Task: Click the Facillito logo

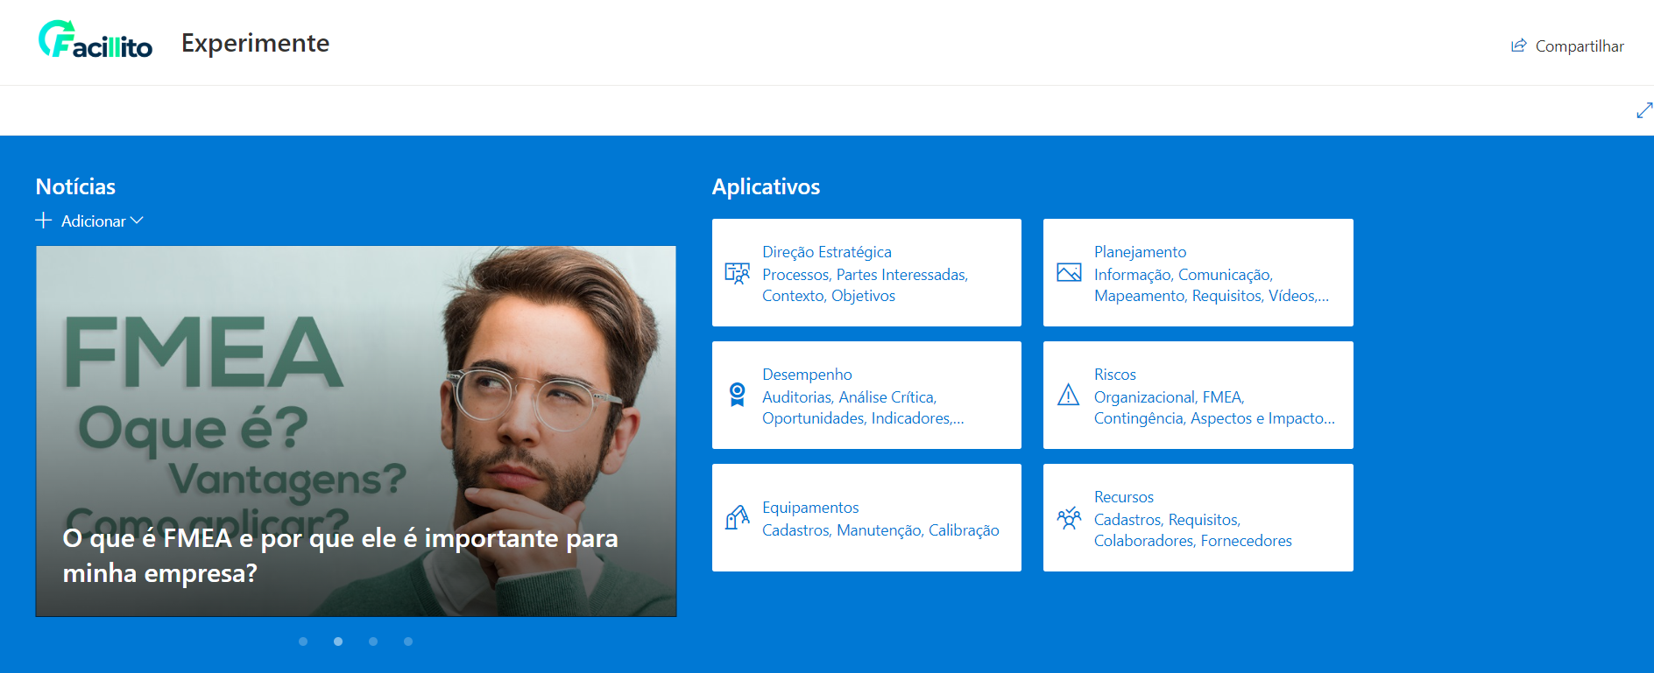Action: pos(95,40)
